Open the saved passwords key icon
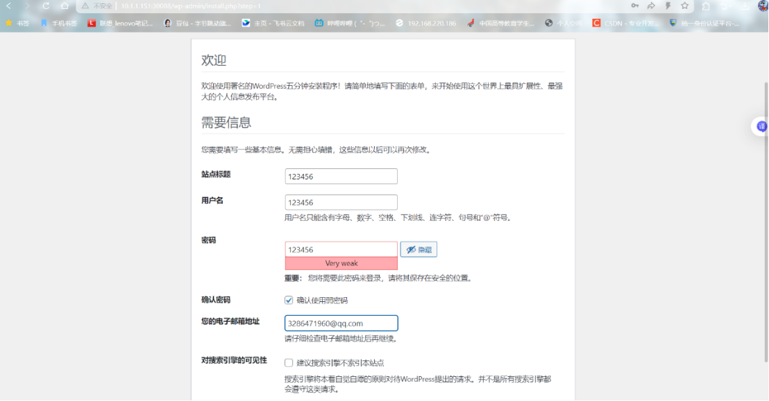Image resolution: width=769 pixels, height=401 pixels. tap(634, 6)
